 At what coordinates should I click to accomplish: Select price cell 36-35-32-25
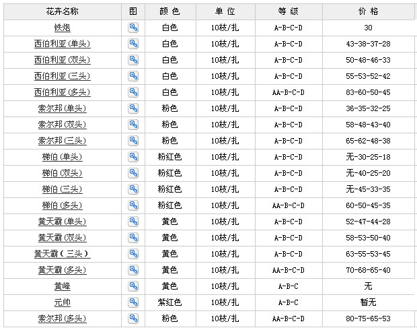point(368,108)
